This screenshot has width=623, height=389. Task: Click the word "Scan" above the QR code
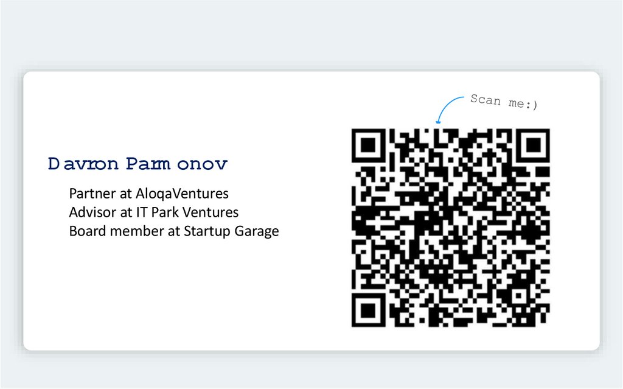(486, 99)
